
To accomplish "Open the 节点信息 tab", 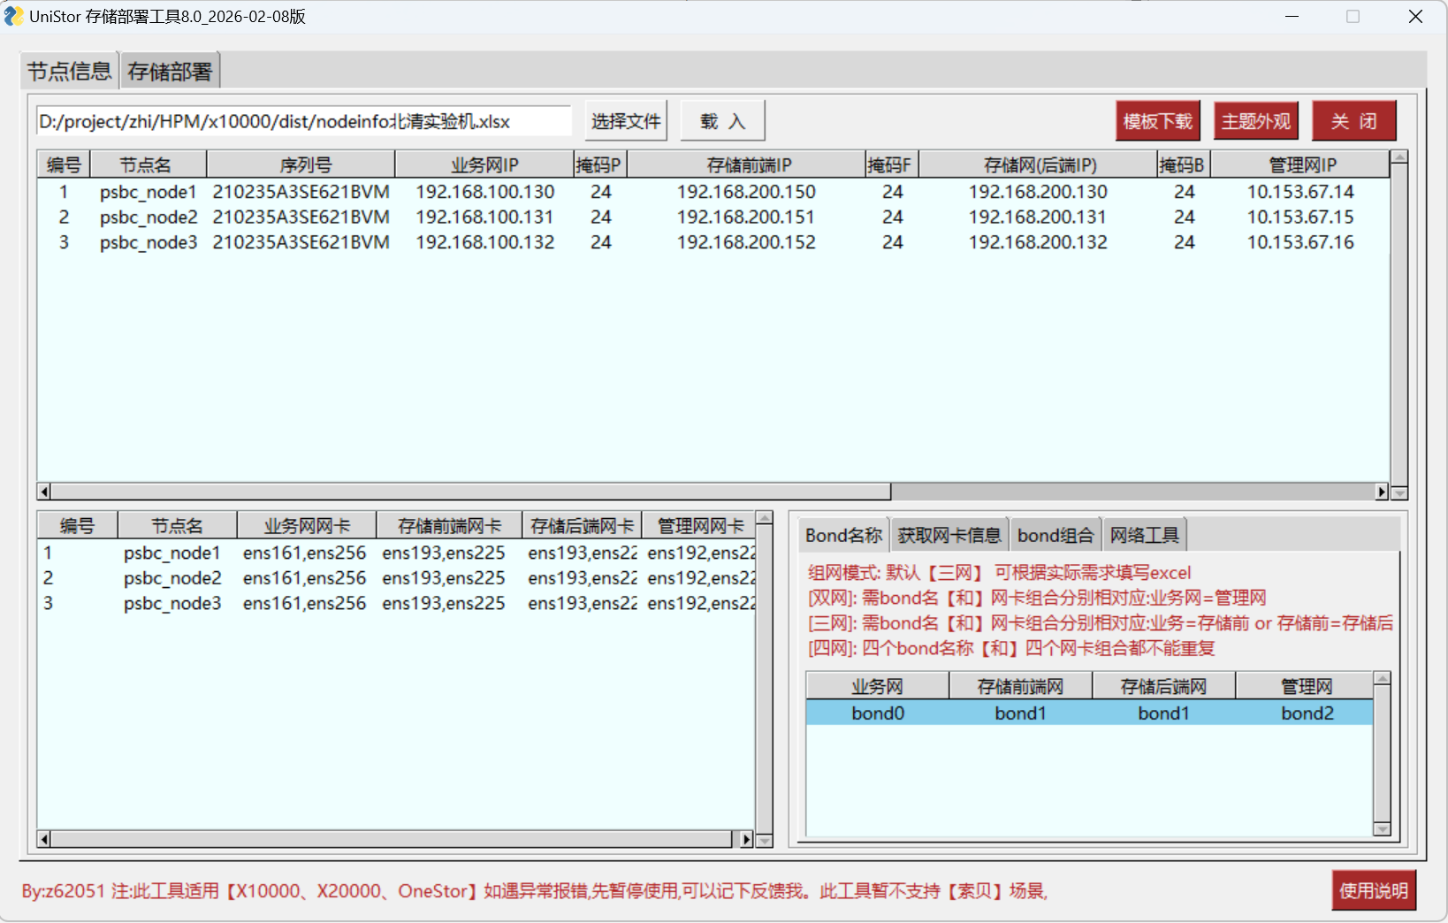I will (69, 72).
